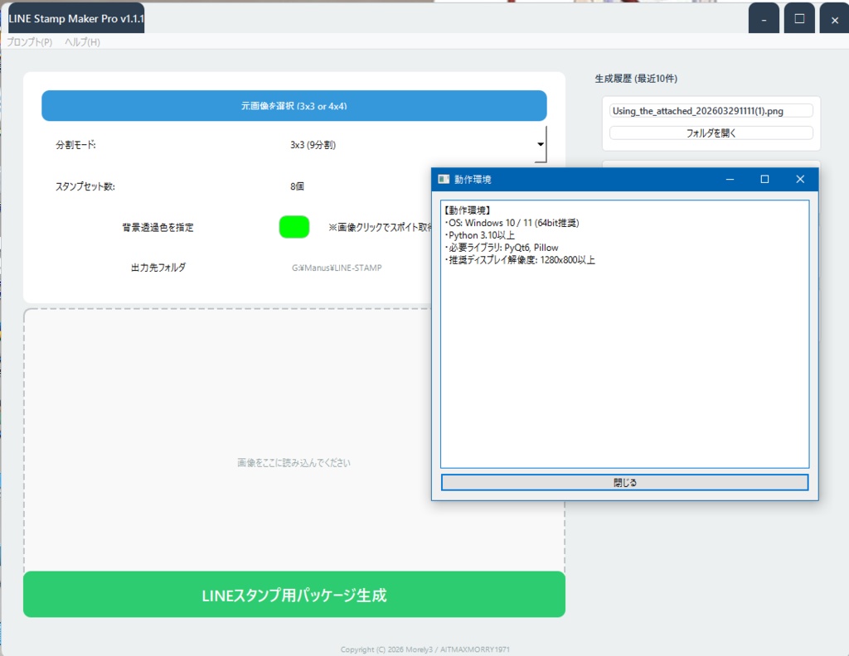Minimize the LINE Stamp Maker Pro window
This screenshot has width=849, height=656.
pyautogui.click(x=763, y=17)
